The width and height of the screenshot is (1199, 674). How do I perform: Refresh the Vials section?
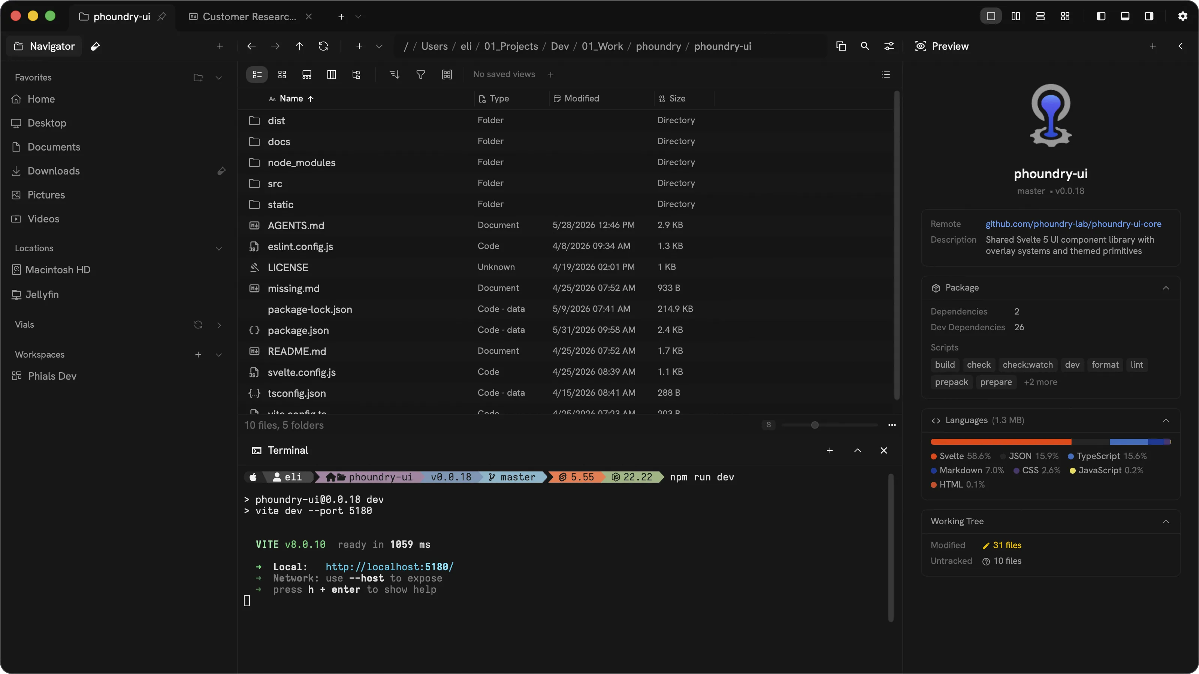coord(198,325)
